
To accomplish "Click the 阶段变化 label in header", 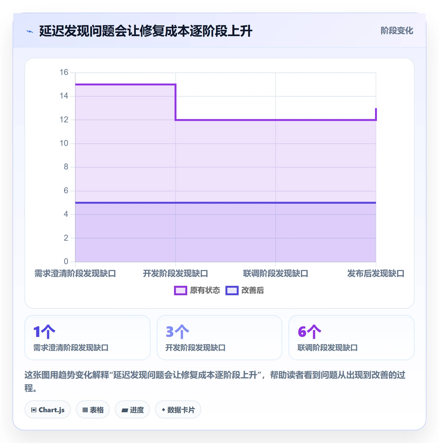I will coord(397,31).
